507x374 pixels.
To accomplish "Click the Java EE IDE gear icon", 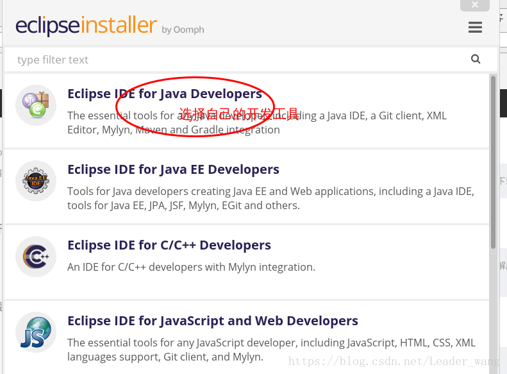I will click(36, 181).
